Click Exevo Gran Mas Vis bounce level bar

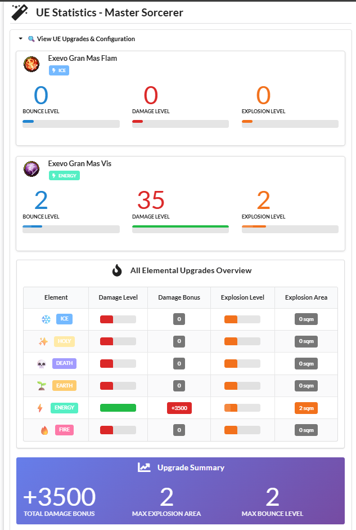[71, 229]
